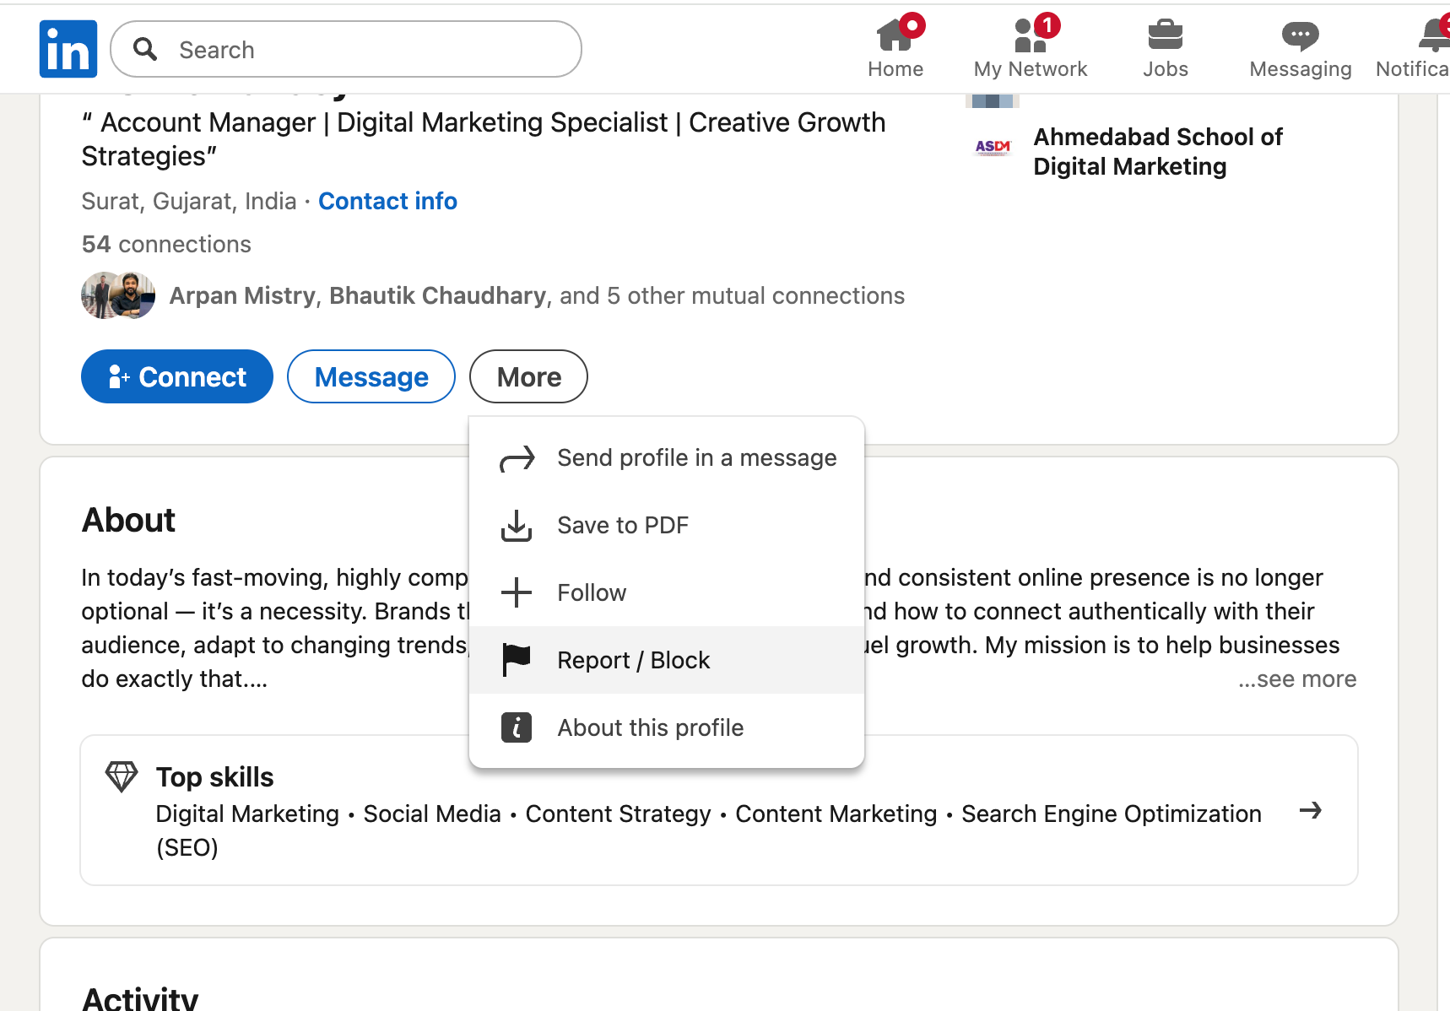The width and height of the screenshot is (1450, 1011).
Task: Click the Top skills diamond icon
Action: [x=122, y=776]
